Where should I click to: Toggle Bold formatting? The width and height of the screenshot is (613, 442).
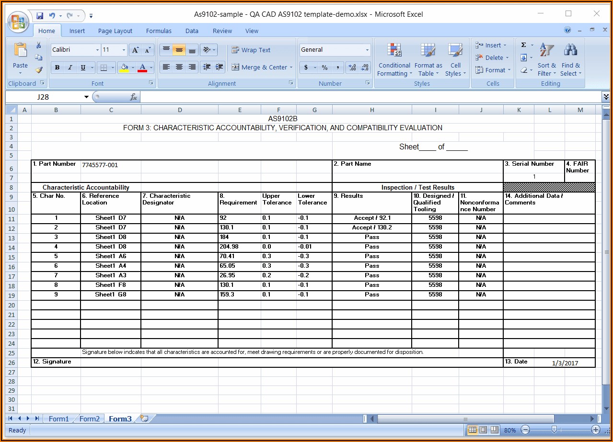57,68
